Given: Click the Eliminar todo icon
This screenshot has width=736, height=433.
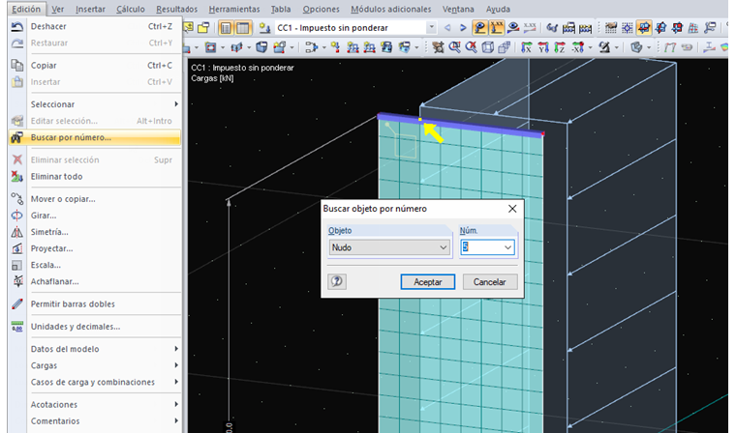Looking at the screenshot, I should 16,177.
